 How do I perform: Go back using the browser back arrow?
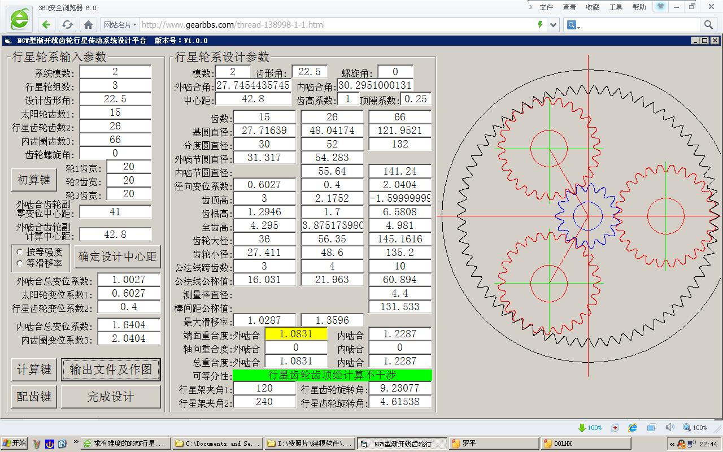[47, 24]
